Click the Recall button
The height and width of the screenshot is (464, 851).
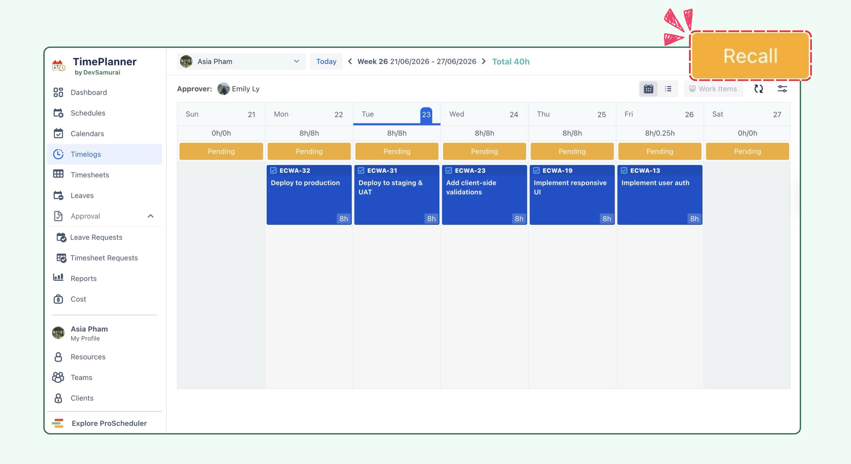750,56
